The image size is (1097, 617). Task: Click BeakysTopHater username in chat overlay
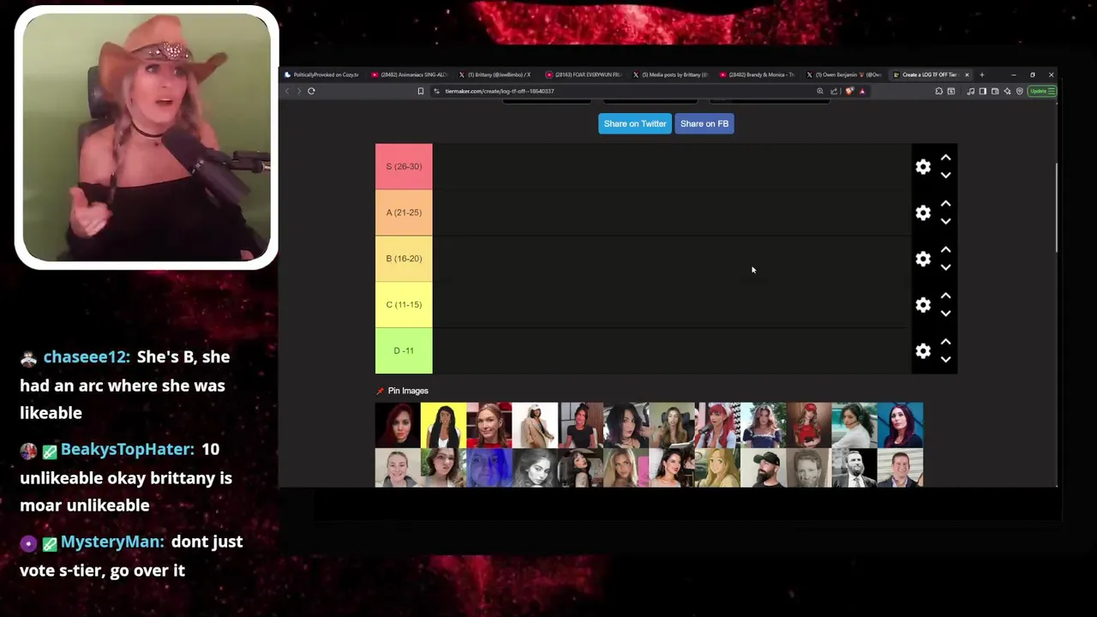coord(128,450)
